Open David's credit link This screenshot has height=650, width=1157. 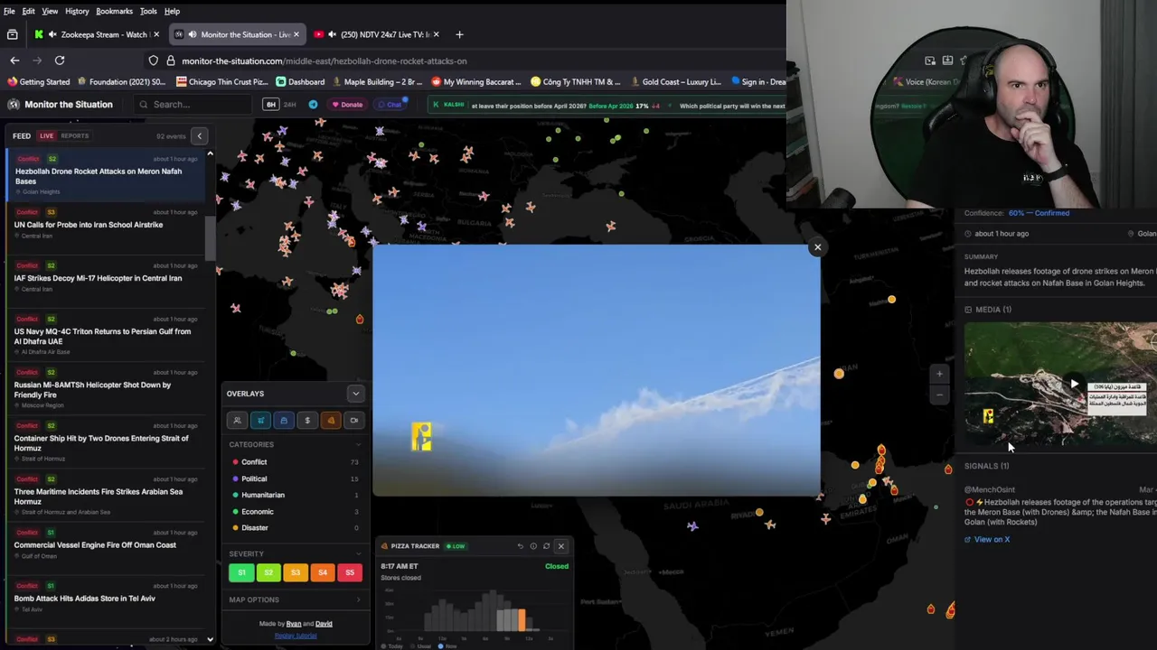(x=324, y=624)
